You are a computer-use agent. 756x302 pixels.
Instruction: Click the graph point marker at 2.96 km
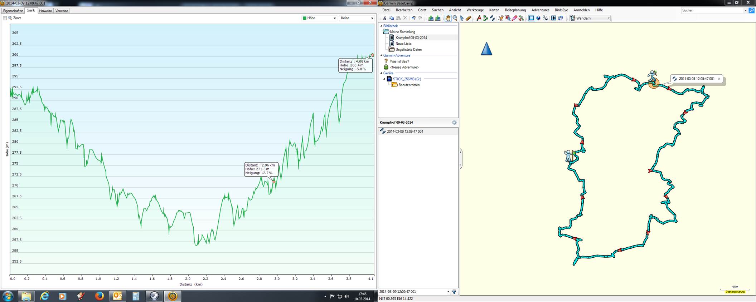point(274,182)
